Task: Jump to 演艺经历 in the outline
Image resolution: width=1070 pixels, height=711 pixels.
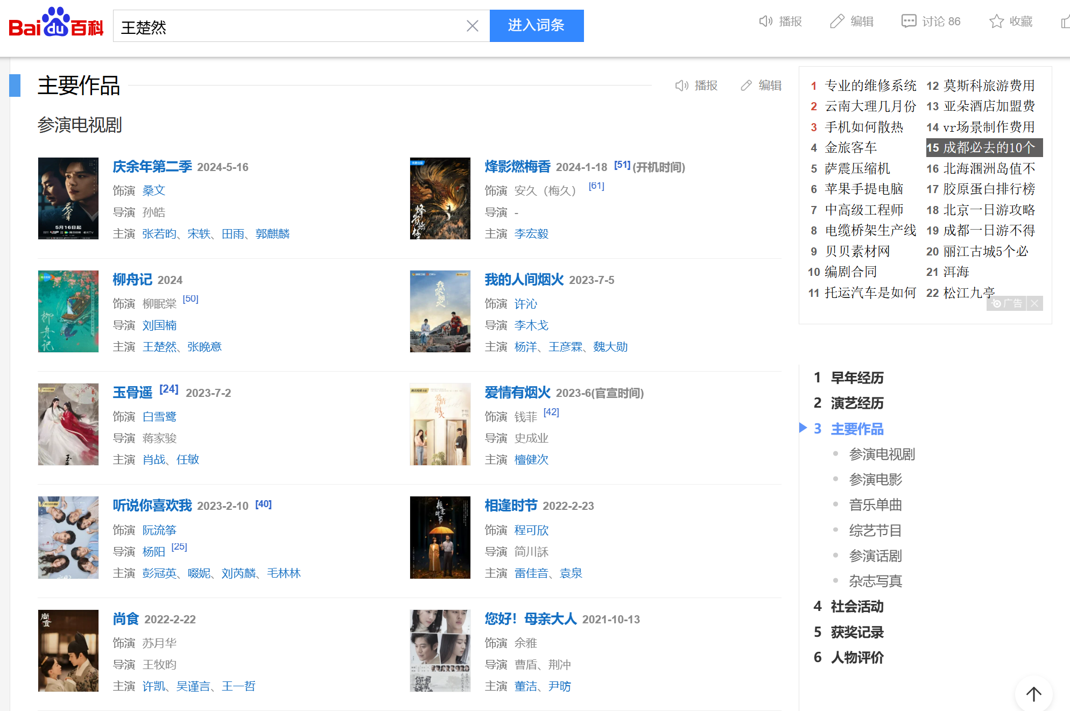Action: point(857,403)
